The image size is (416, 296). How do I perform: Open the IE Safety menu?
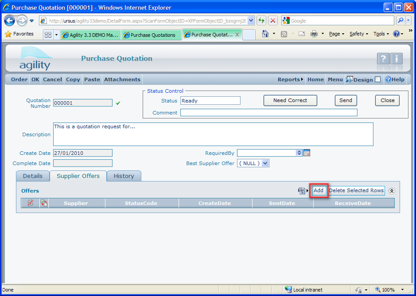(x=358, y=34)
